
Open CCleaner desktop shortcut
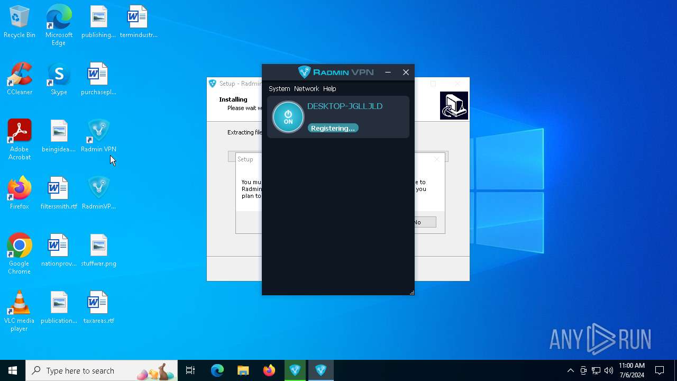20,79
